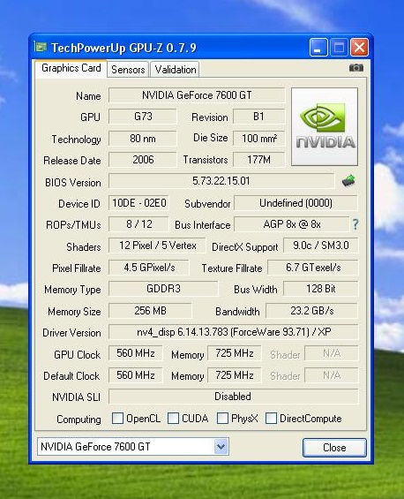Click the Close button

coord(334,448)
